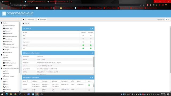This screenshot has height=96, width=171.
Task: Open the user options kebab menu
Action: [x=166, y=19]
